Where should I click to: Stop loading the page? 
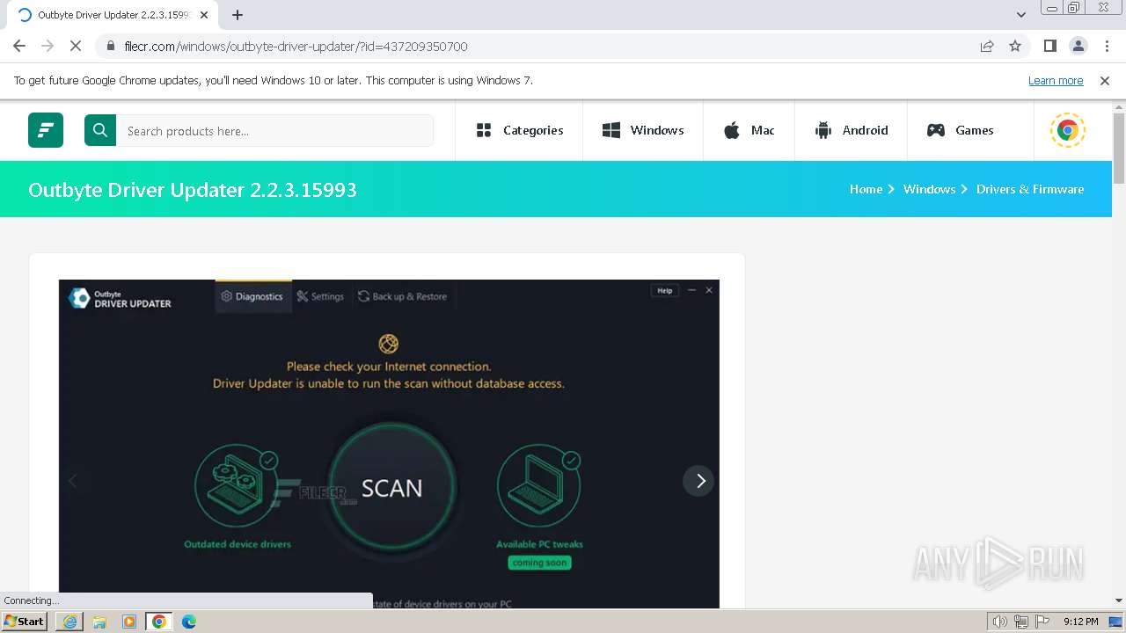point(76,46)
